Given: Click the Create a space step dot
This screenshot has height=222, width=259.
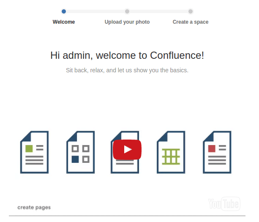Looking at the screenshot, I should click(191, 11).
